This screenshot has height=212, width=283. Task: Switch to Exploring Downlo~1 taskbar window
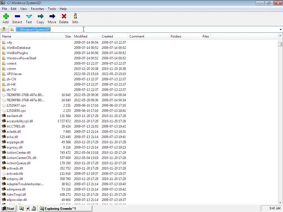tap(65, 209)
